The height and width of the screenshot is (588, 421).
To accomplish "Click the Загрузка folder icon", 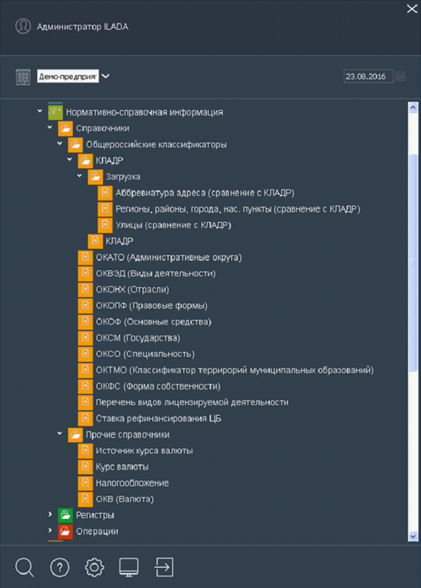I will [x=95, y=177].
